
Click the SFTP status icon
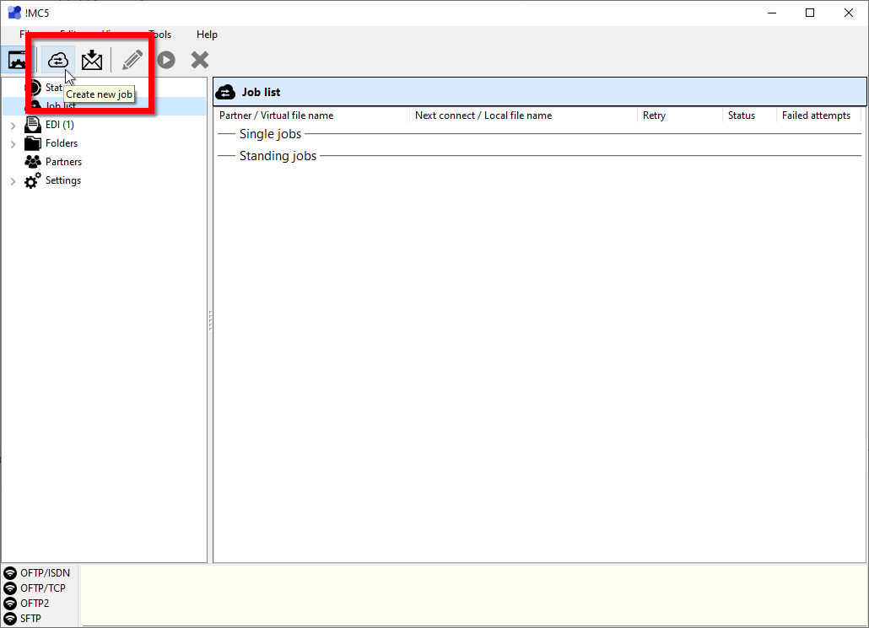click(10, 618)
